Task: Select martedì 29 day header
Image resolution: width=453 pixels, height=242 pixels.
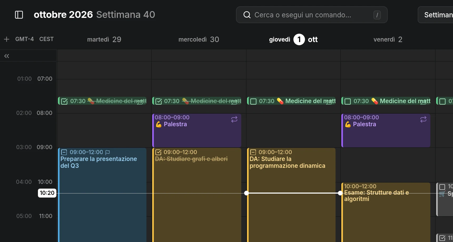Action: tap(104, 39)
